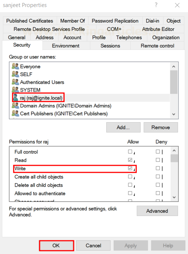Select the SELF group icon

(16, 74)
